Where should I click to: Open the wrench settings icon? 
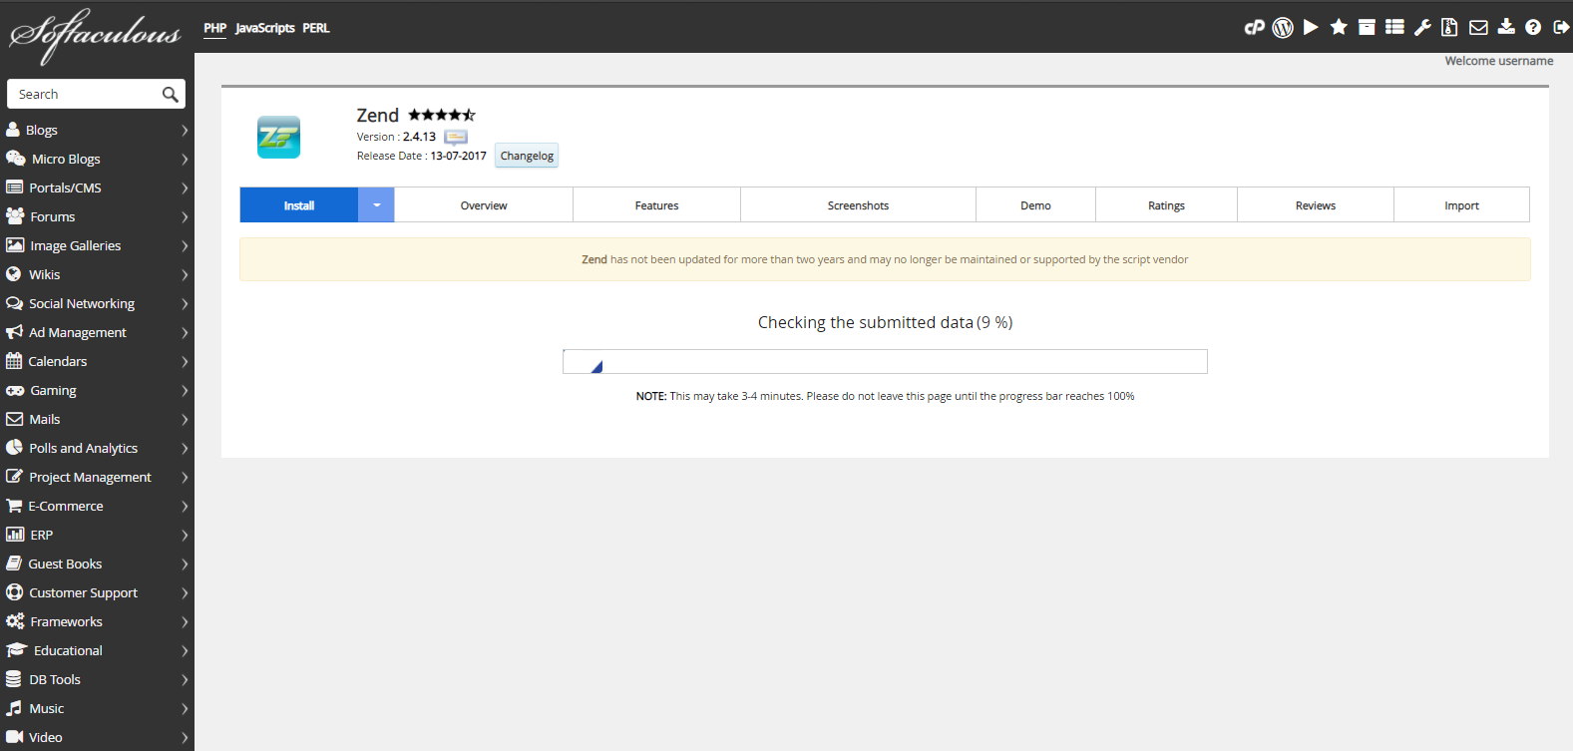click(1422, 27)
